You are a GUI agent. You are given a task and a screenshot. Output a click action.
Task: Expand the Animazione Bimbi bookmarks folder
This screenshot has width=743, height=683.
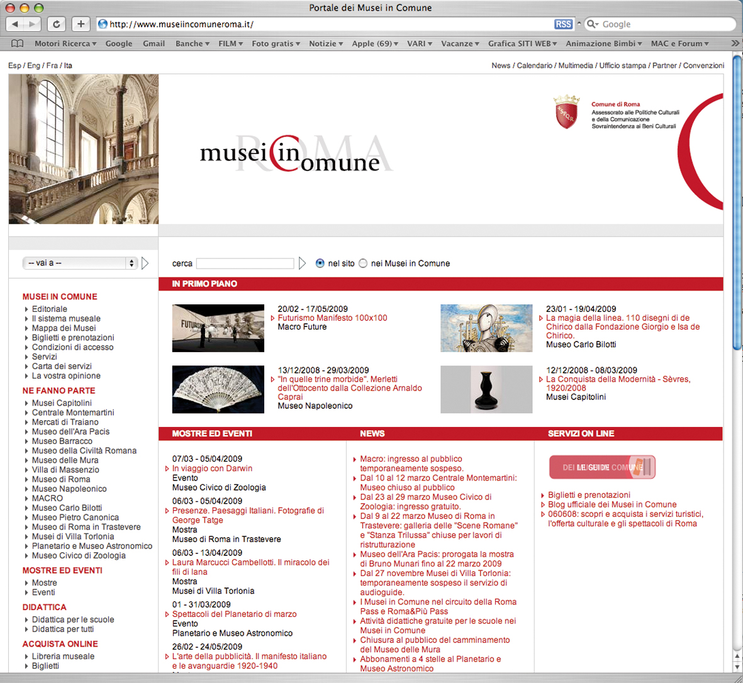(x=604, y=43)
